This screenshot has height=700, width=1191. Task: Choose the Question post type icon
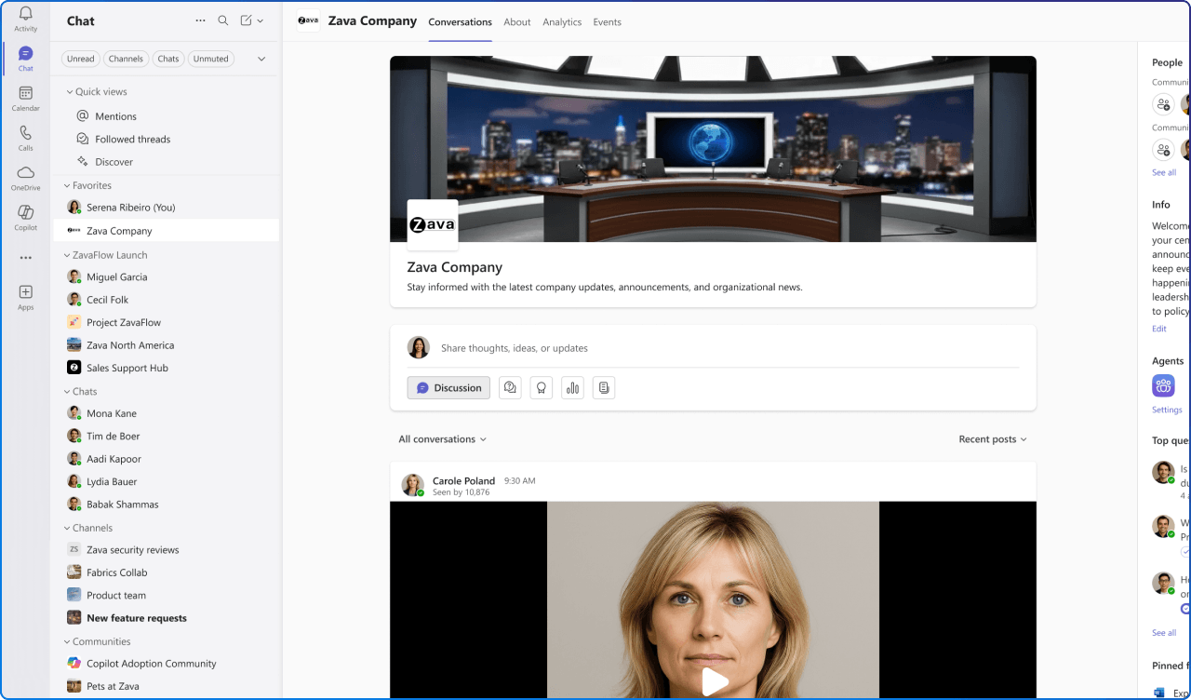click(x=510, y=388)
